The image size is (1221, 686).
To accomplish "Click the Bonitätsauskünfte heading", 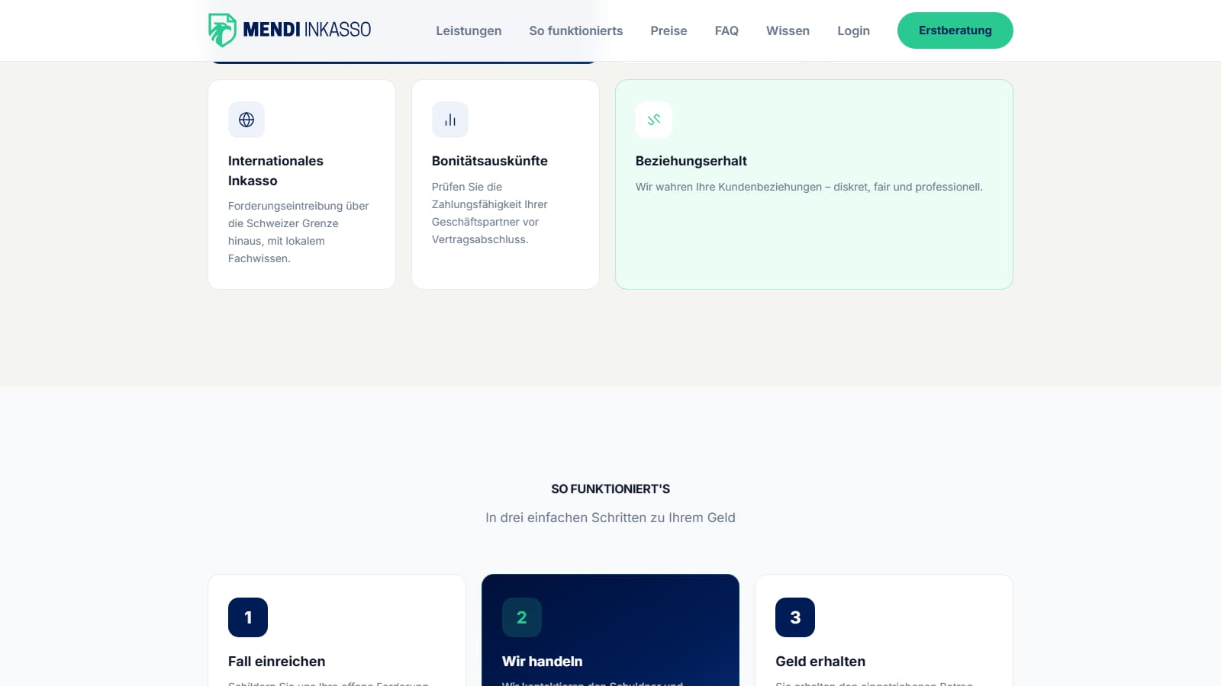I will [490, 161].
